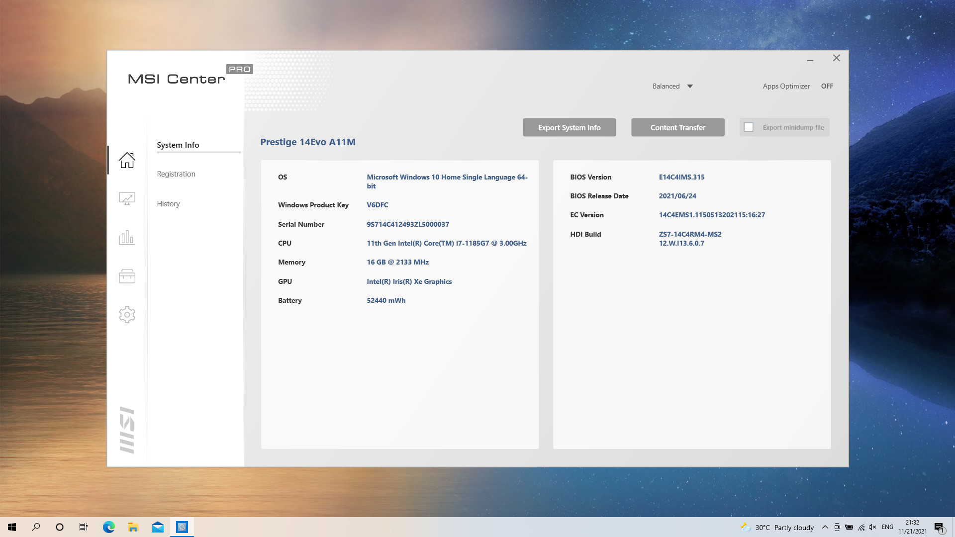Launch Microsoft Edge from taskbar

tap(108, 527)
